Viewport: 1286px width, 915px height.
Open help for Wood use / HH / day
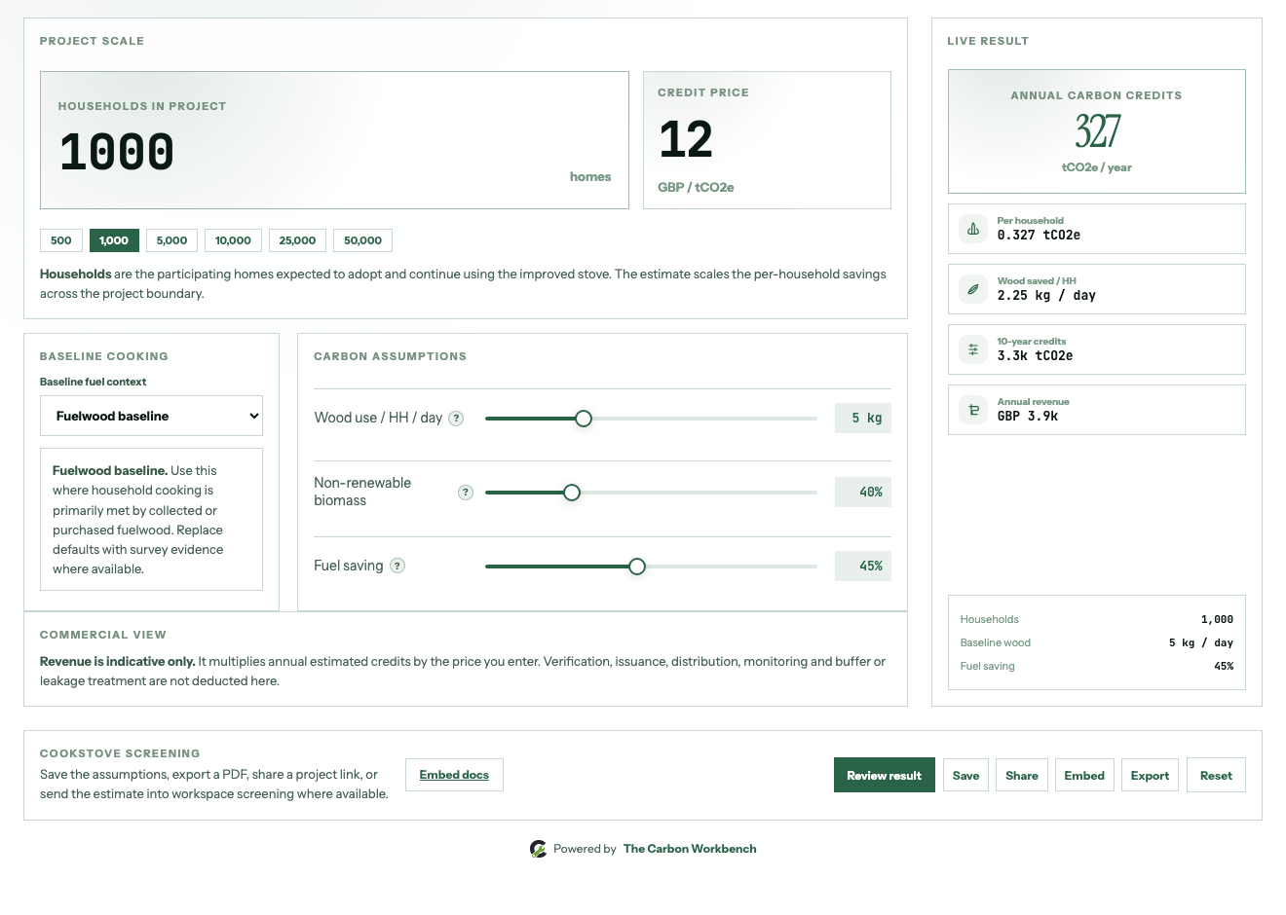[456, 419]
